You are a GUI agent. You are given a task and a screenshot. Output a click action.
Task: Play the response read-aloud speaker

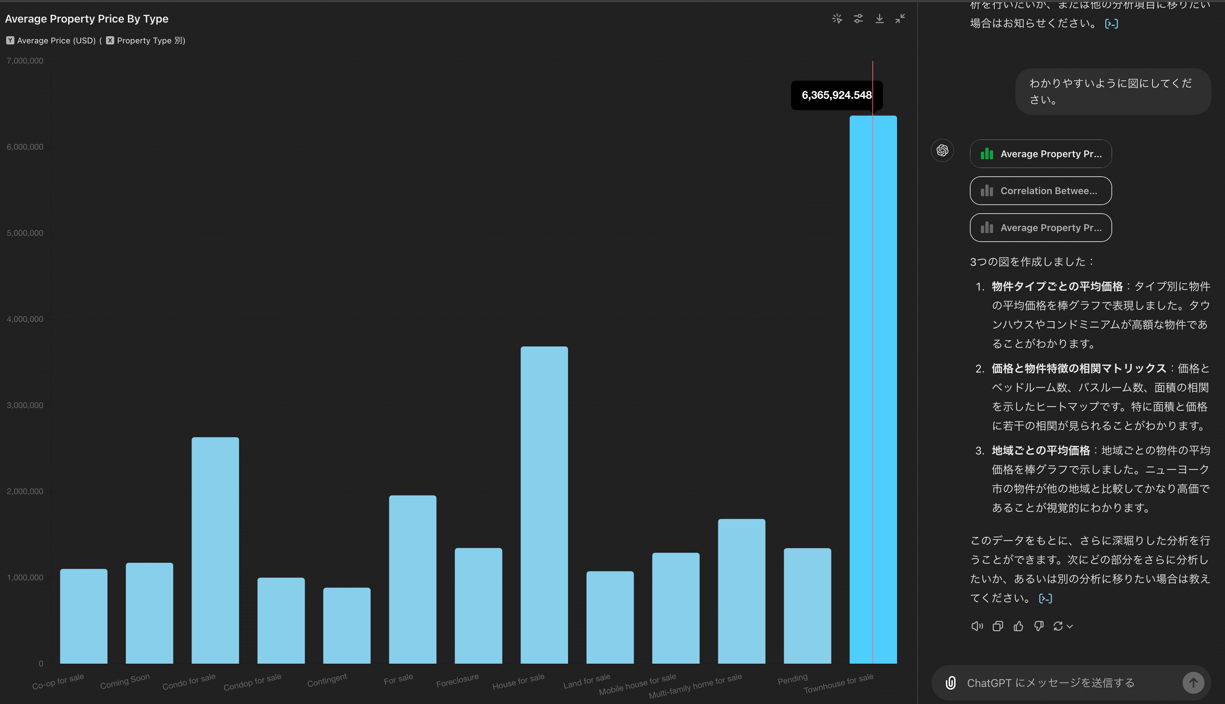(x=977, y=626)
